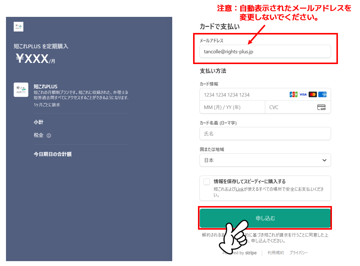Enable the 情報を保存してスピーディーに購入する checkbox

pyautogui.click(x=207, y=182)
